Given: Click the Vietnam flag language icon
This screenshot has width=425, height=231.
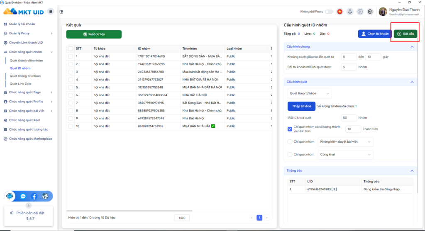Looking at the screenshot, I should pyautogui.click(x=340, y=12).
